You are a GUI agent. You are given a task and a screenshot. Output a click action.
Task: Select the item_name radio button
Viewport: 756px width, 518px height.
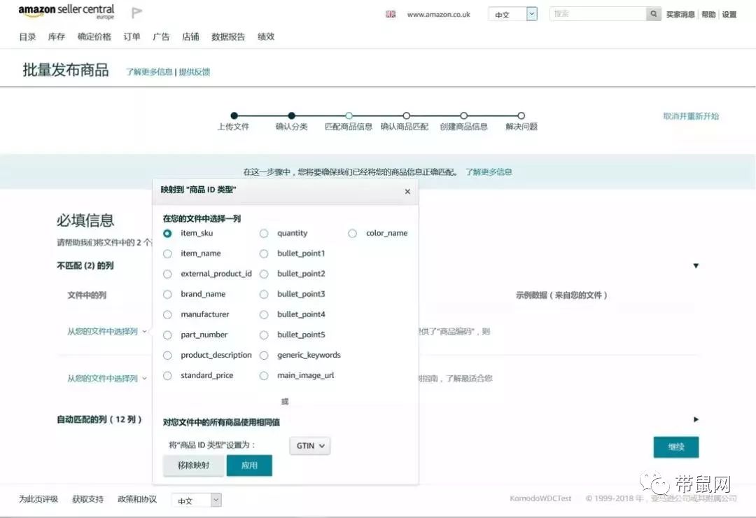point(167,253)
